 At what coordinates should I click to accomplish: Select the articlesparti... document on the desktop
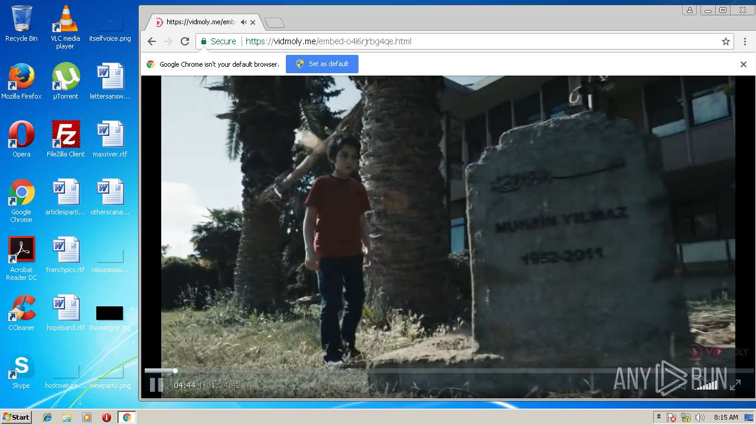(x=66, y=197)
